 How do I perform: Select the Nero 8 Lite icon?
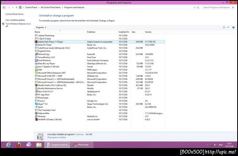point(36,91)
